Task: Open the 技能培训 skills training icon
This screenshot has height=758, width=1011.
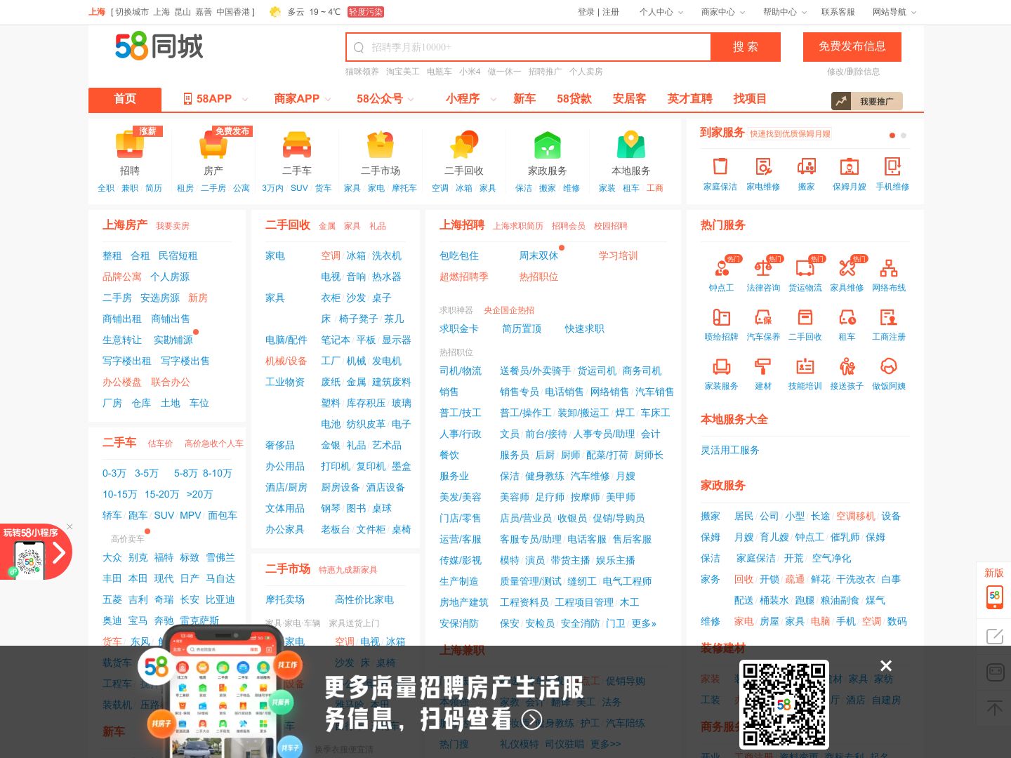Action: click(805, 366)
